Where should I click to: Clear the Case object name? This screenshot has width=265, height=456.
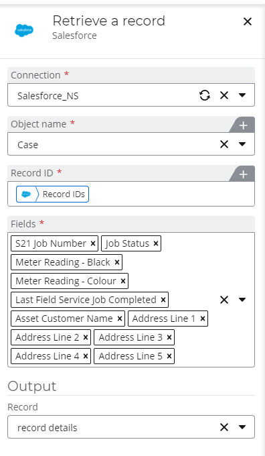[x=224, y=144]
